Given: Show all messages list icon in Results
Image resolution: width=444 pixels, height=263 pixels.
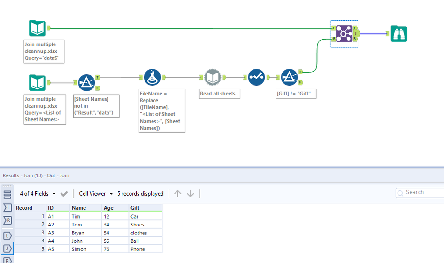Looking at the screenshot, I should coord(8,195).
